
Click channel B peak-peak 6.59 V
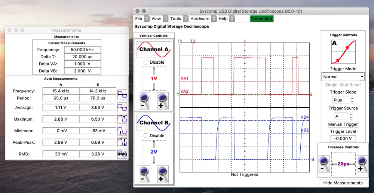[x=98, y=142]
